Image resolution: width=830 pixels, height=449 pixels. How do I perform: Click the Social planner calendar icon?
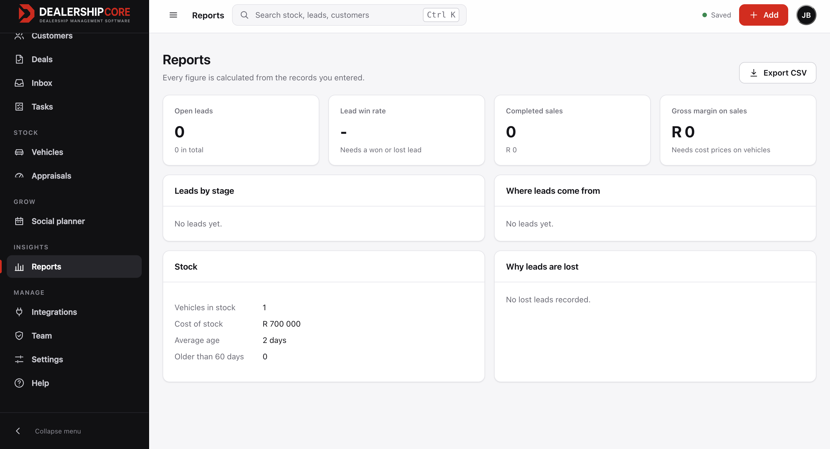[19, 221]
